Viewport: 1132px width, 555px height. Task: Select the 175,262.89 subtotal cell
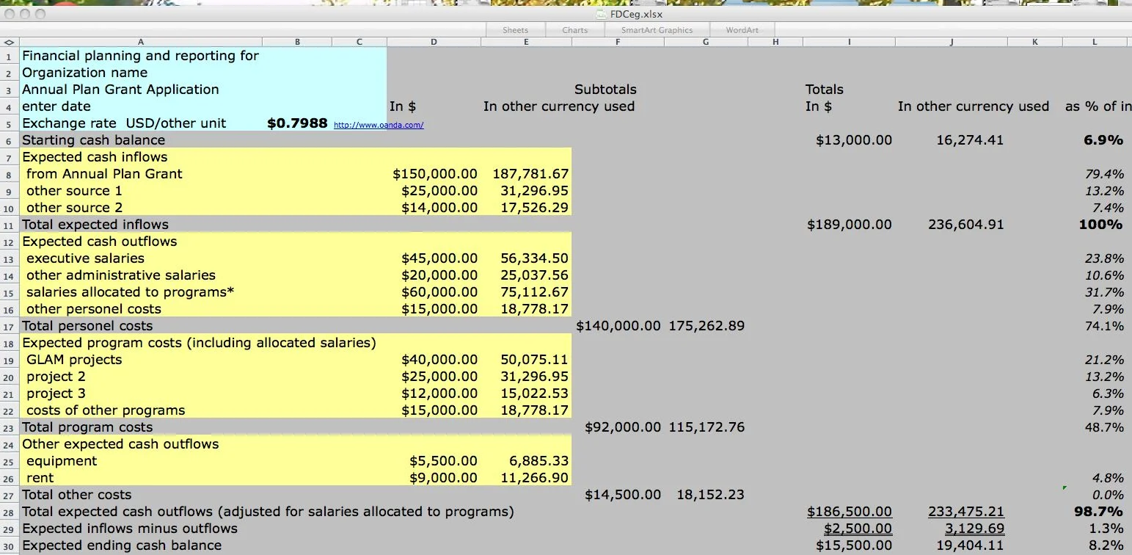[x=706, y=326]
